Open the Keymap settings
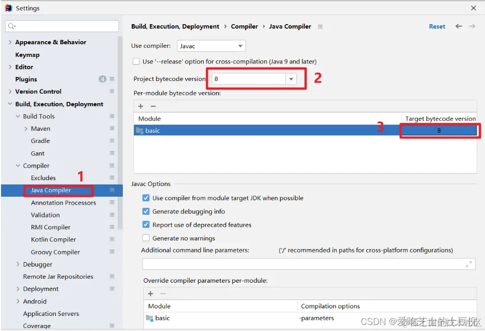Viewport: 485px width, 331px height. (x=27, y=55)
